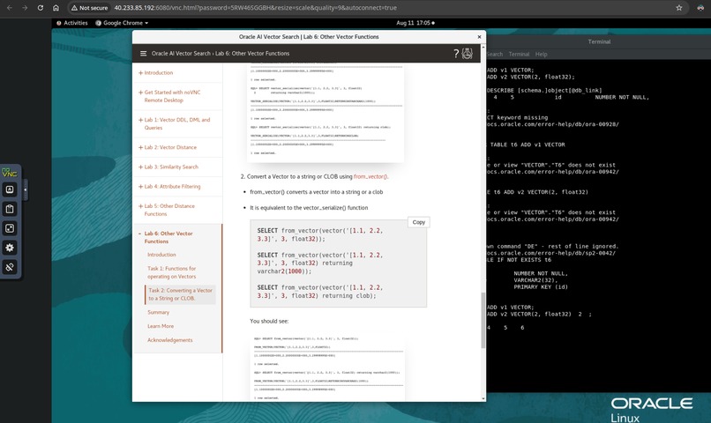Click breadcrumb 'Oracle AI Vector Search' title text

coord(181,54)
